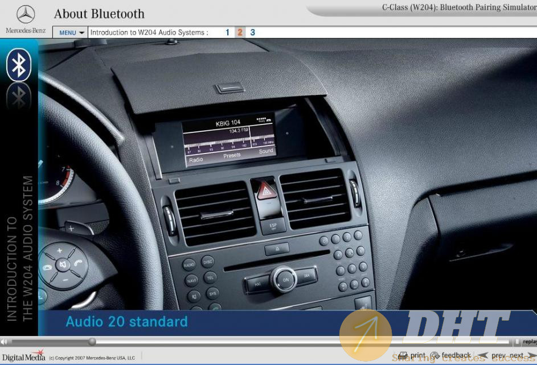537x365 pixels.
Task: Click the SYS button on the head unit
Action: click(x=212, y=293)
